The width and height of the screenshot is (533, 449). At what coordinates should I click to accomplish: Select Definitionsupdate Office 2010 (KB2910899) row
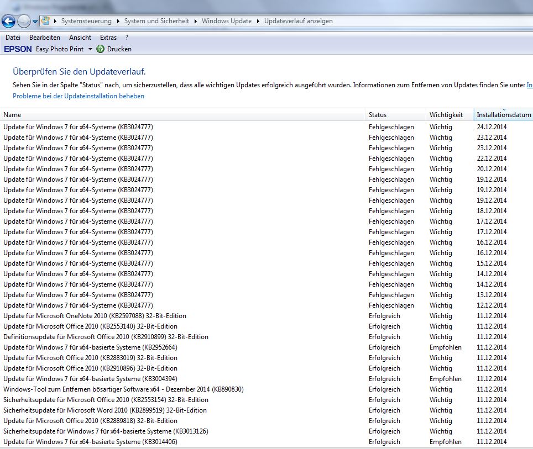266,337
